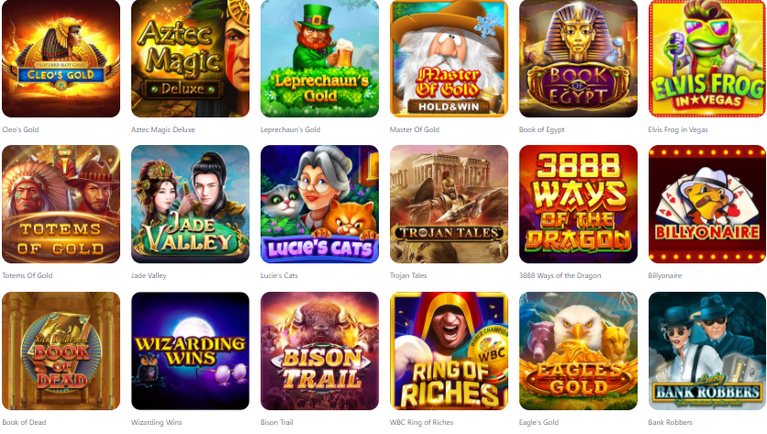This screenshot has width=767, height=434.
Task: Launch the Elvis Frog in Vegas tile
Action: click(x=707, y=58)
